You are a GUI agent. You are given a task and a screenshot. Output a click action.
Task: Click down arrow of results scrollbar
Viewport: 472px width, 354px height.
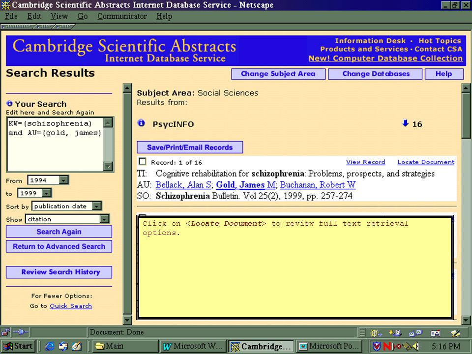(x=466, y=320)
